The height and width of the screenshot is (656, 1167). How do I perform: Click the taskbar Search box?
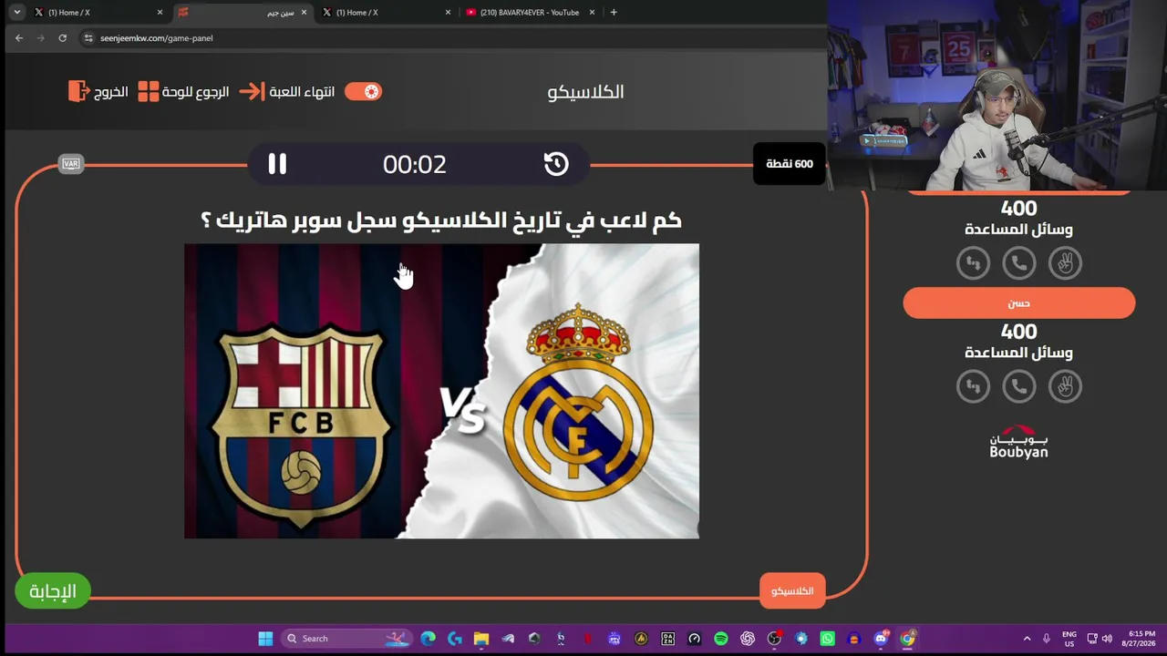tap(346, 638)
